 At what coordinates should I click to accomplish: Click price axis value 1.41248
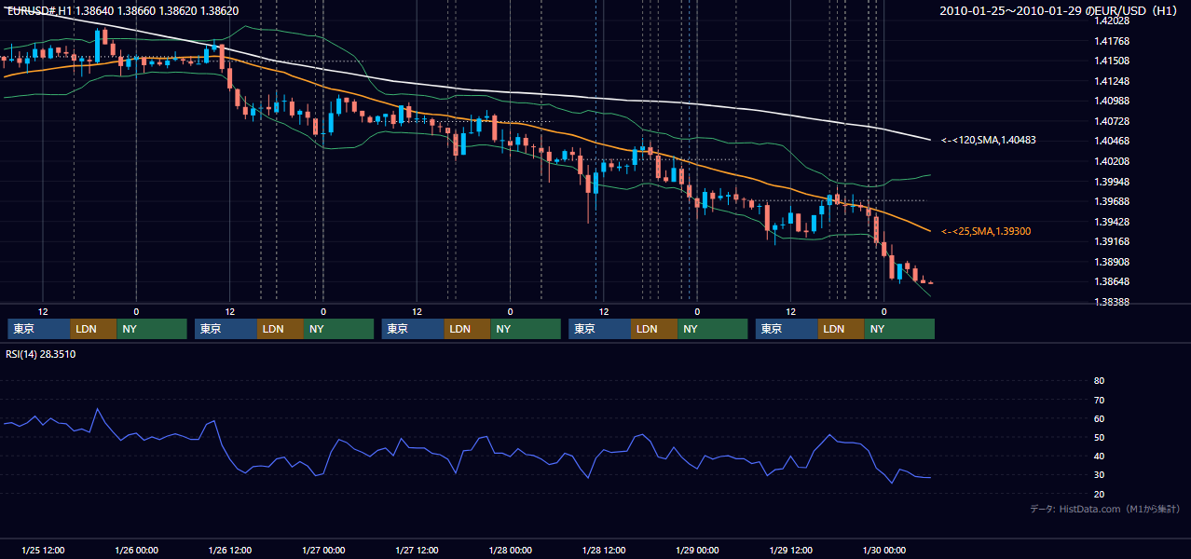1111,81
